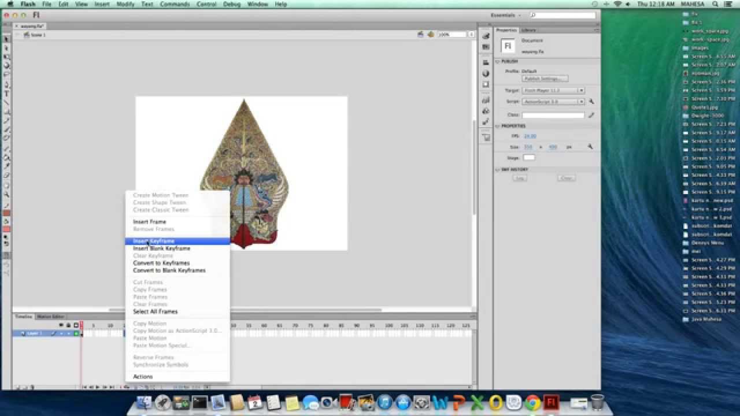Click the New Layer icon below timeline

coord(17,387)
